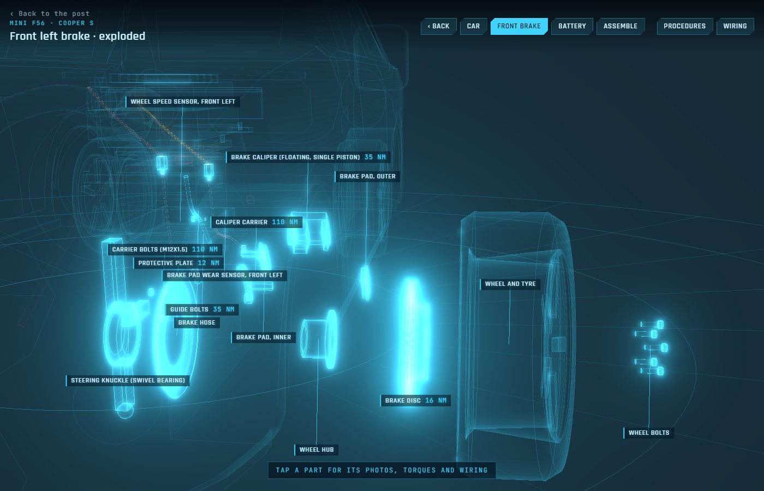Tap the steering knuckle 3D part
The image size is (764, 491).
point(126,327)
